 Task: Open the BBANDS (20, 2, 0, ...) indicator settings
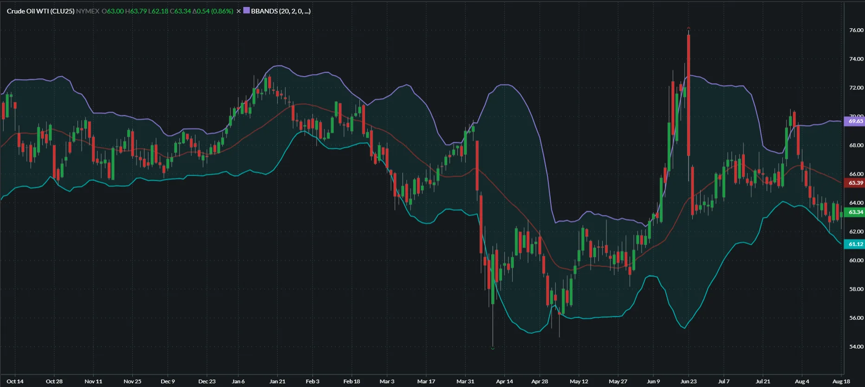point(280,11)
